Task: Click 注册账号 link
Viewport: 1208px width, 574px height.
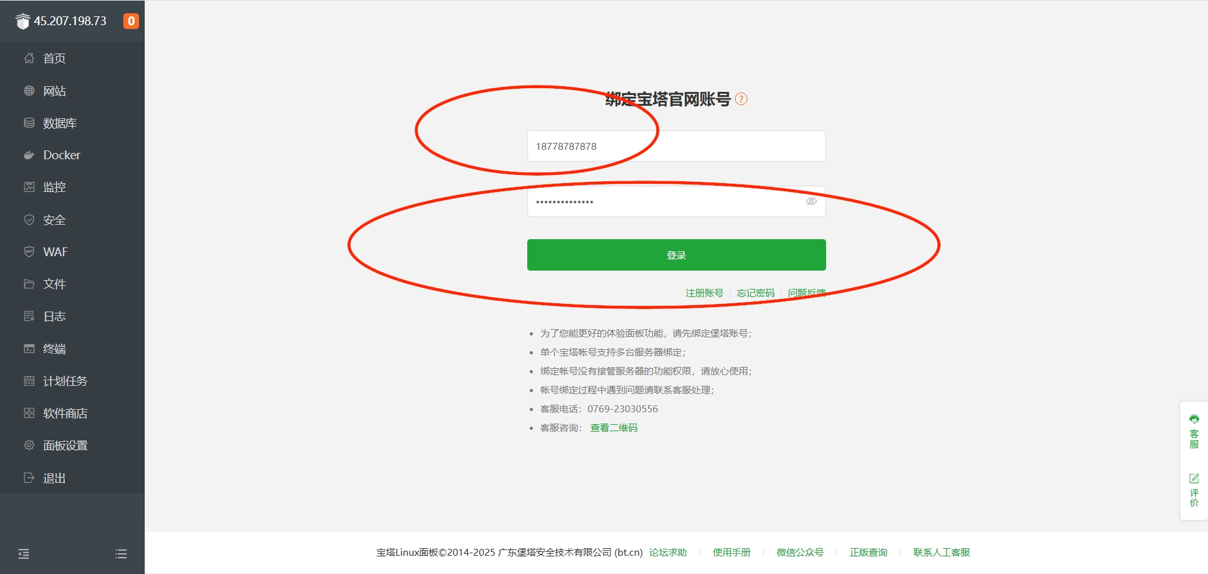Action: click(x=704, y=293)
